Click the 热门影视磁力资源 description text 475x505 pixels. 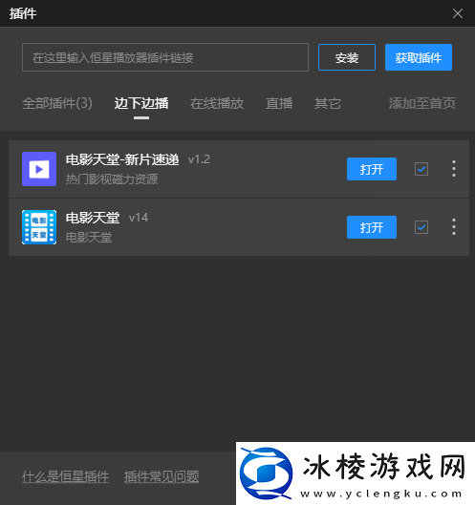point(112,179)
